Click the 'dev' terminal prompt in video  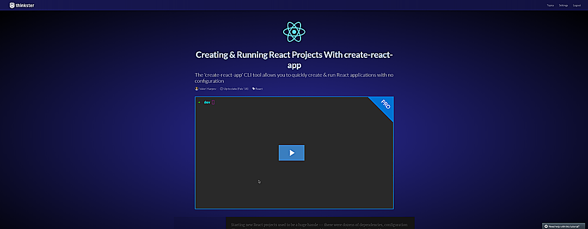(x=207, y=102)
